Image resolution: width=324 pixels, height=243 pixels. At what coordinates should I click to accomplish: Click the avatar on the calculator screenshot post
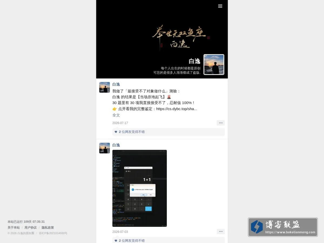click(104, 148)
